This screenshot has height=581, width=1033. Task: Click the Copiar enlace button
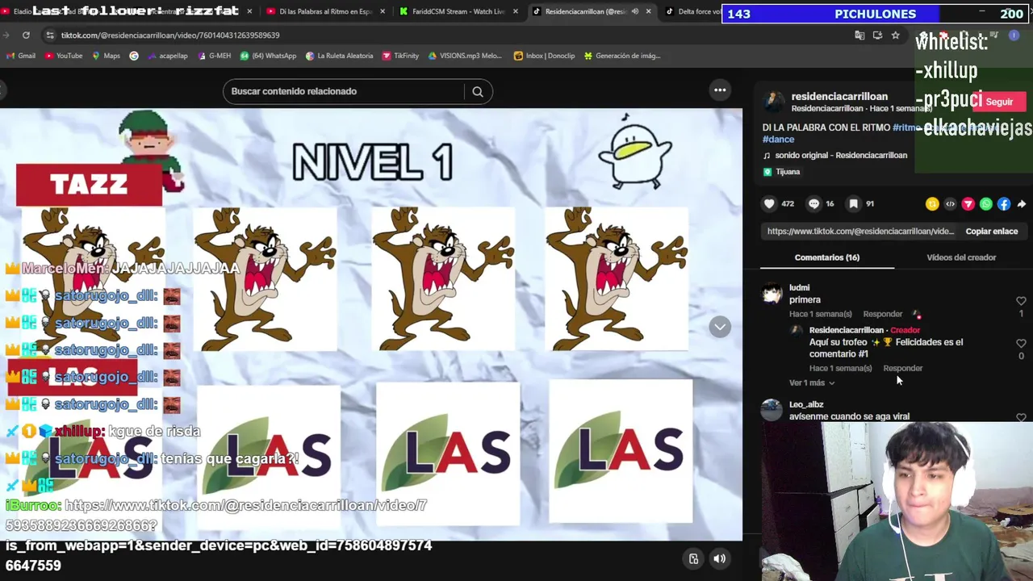click(x=992, y=232)
